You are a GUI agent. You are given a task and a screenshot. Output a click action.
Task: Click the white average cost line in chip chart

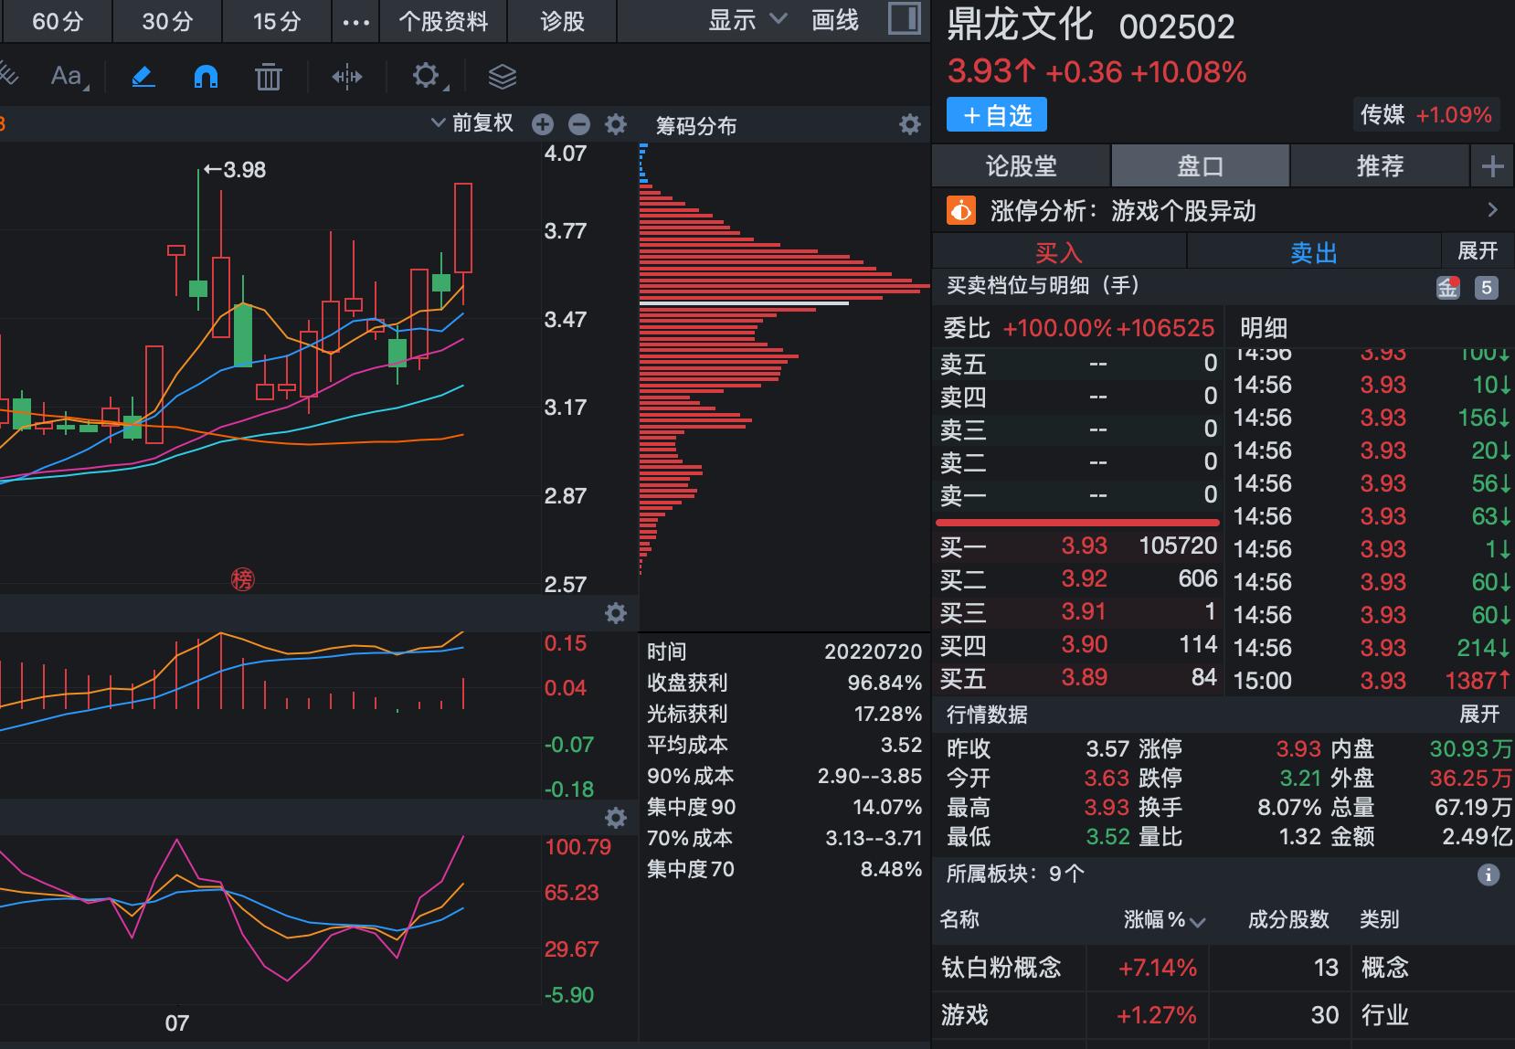pyautogui.click(x=744, y=303)
